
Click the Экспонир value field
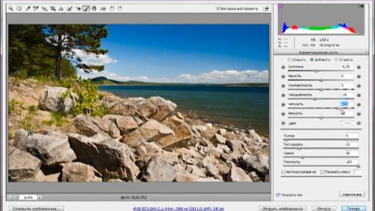[347, 67]
